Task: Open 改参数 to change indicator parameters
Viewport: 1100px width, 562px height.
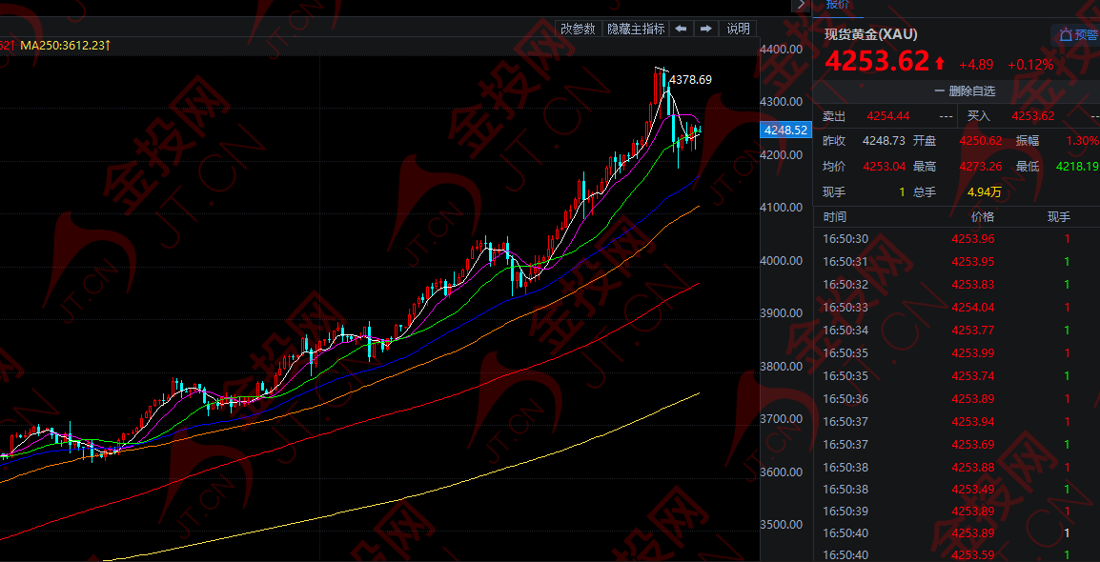Action: pyautogui.click(x=578, y=29)
